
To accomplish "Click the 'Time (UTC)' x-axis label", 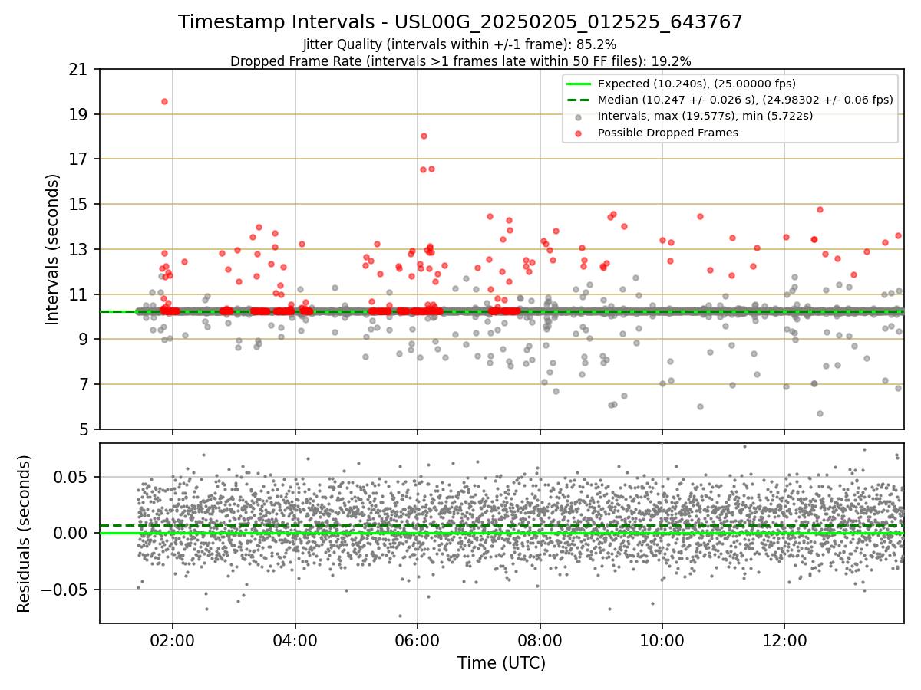I will click(501, 663).
